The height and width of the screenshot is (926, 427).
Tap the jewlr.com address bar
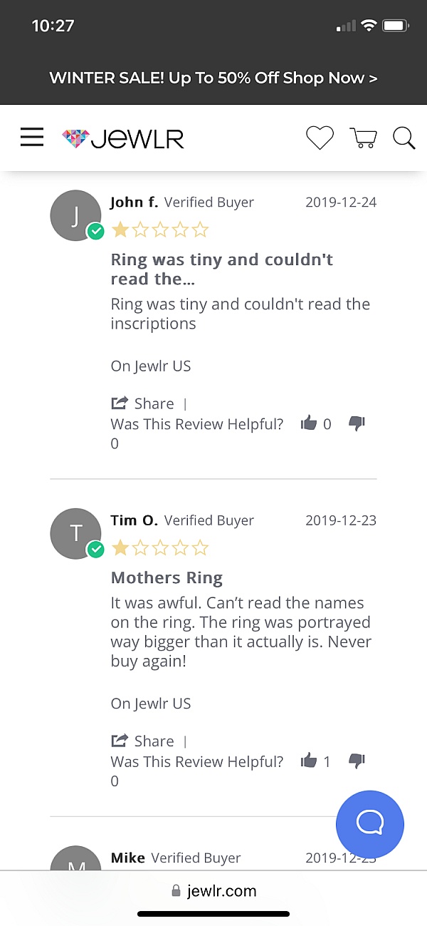[x=213, y=891]
